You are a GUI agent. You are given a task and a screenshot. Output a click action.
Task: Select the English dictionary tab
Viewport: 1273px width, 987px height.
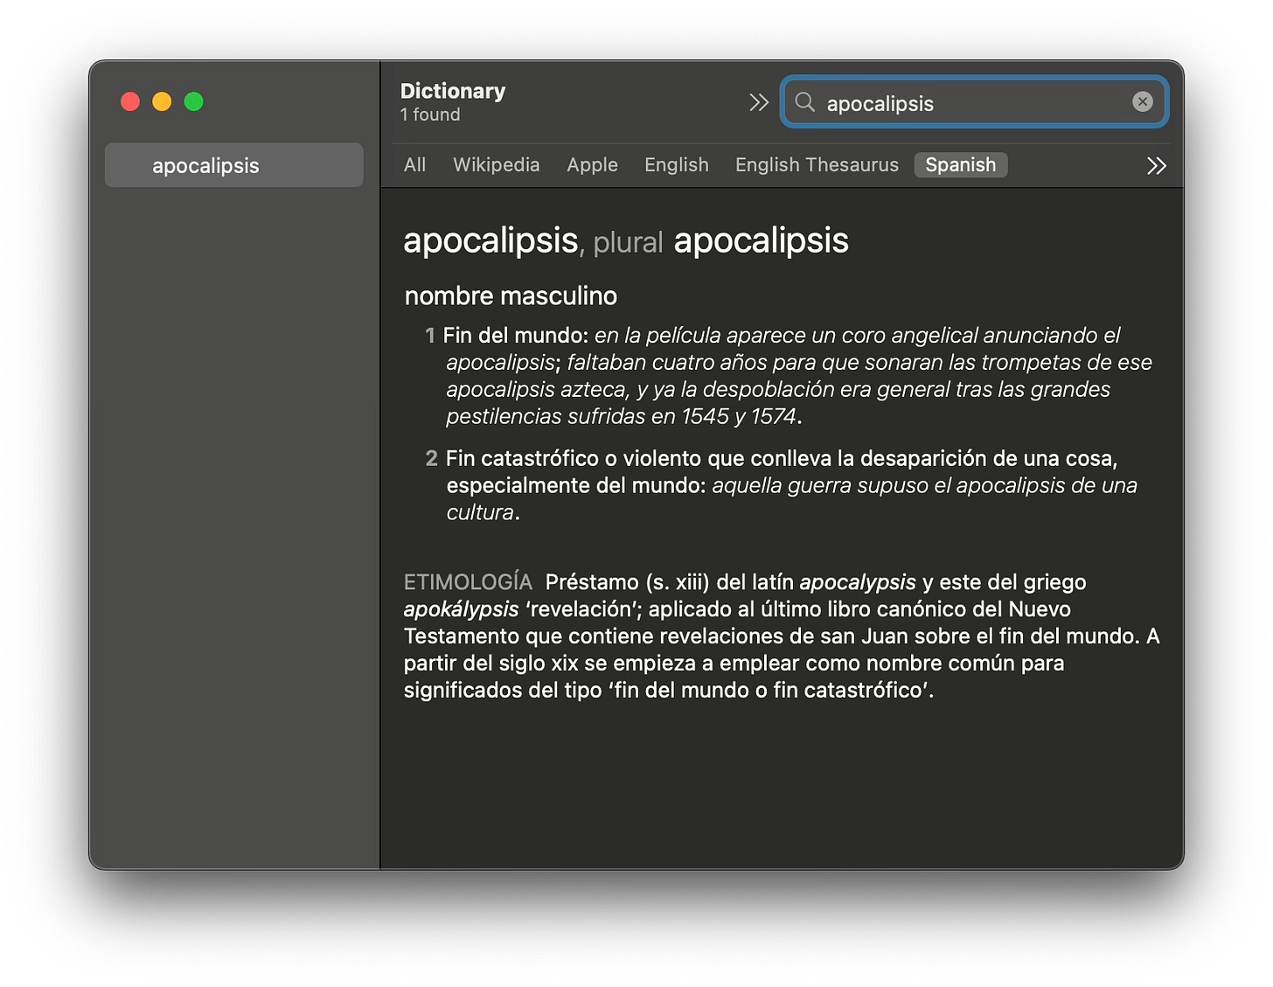coord(676,165)
